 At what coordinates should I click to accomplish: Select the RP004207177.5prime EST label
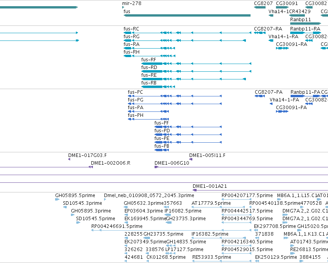[x=247, y=196]
